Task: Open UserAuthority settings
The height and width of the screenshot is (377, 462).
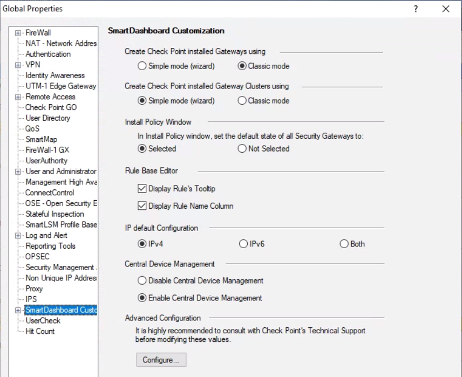Action: 46,161
